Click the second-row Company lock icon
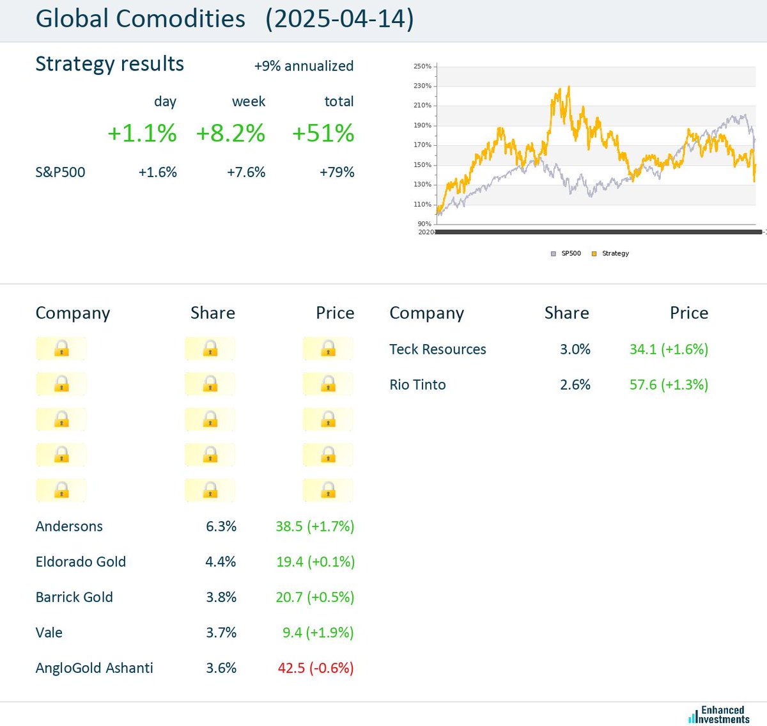The height and width of the screenshot is (726, 767). coord(61,384)
